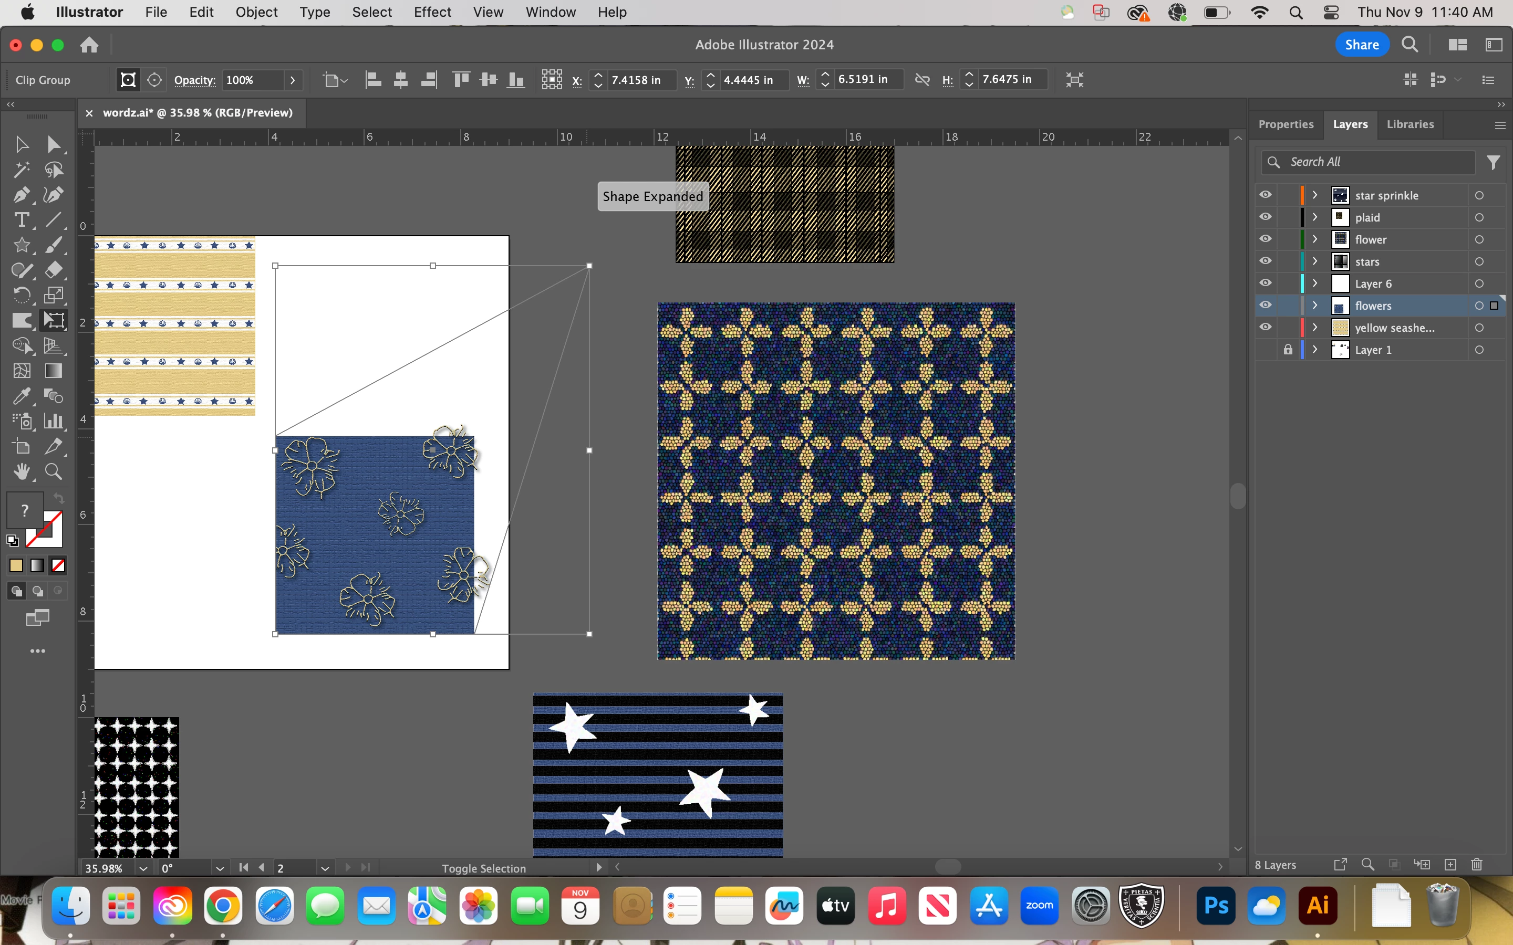This screenshot has width=1513, height=945.
Task: Hide the plaid layer
Action: coord(1266,217)
